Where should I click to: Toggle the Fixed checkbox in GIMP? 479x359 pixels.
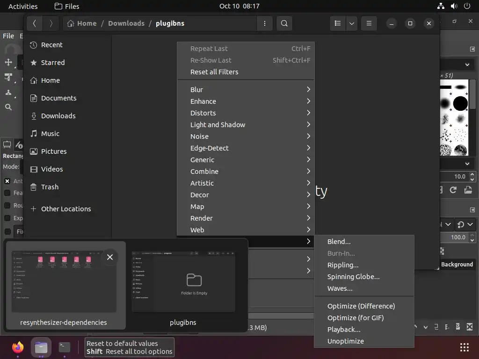[7, 231]
